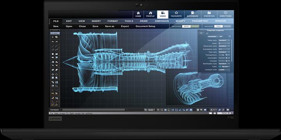Open the Text style dropdown
Image resolution: width=281 pixels, height=140 pixels.
click(x=224, y=52)
